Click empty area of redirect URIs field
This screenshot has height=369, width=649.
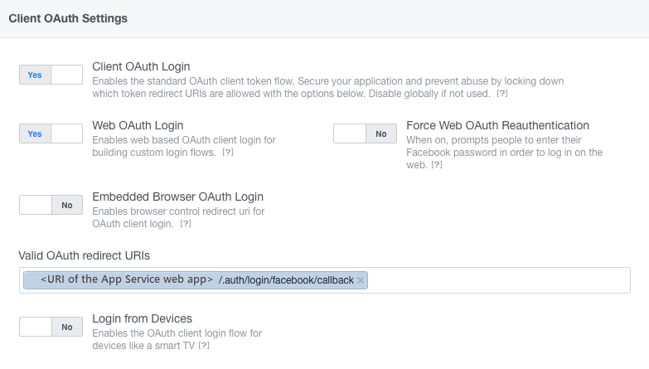[x=497, y=280]
